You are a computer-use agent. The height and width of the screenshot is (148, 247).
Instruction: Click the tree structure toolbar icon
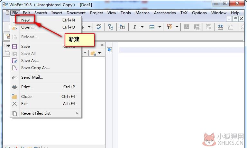point(111,27)
